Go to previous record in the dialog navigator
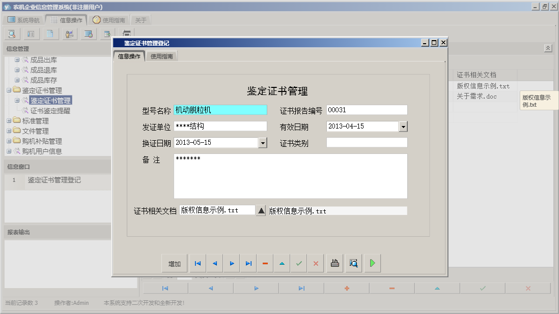This screenshot has width=559, height=314. coord(215,264)
